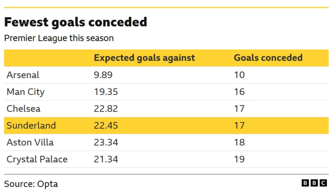Click the 'Source: Opta' credit text
The width and height of the screenshot is (332, 195).
tap(31, 184)
